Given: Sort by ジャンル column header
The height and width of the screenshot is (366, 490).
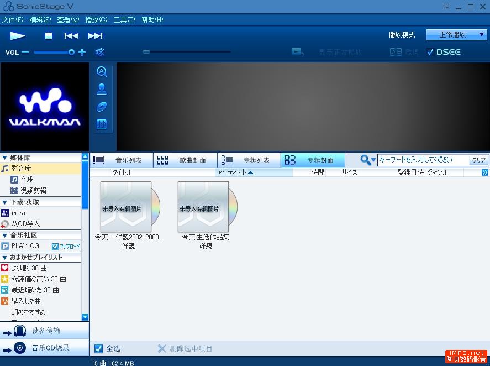Looking at the screenshot, I should click(437, 172).
